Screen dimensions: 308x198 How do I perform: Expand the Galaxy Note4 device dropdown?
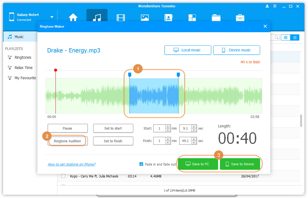(x=52, y=17)
